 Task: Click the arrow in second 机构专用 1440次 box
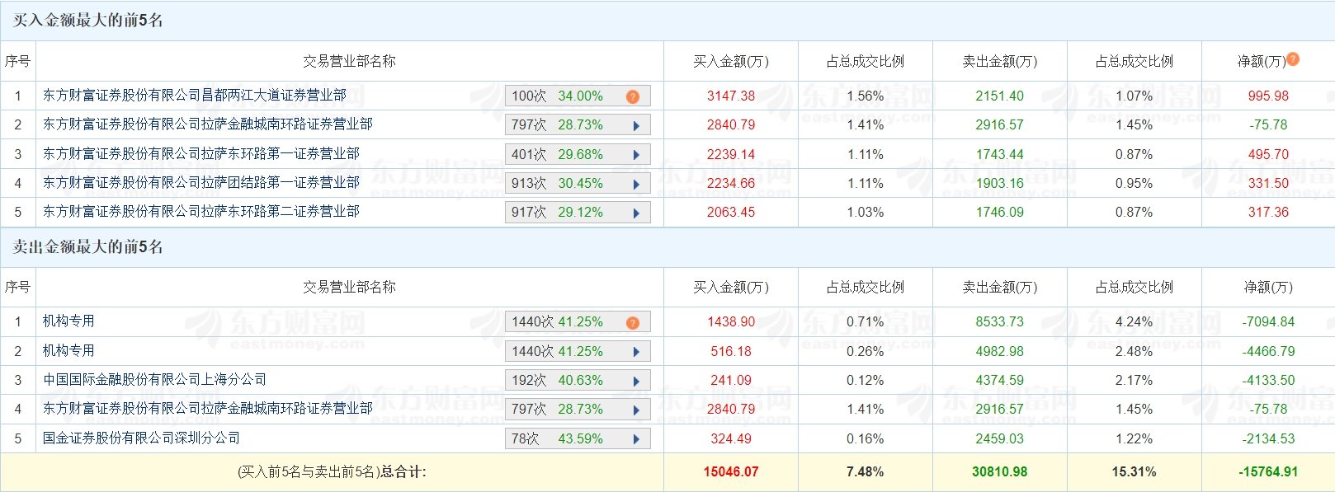(636, 352)
